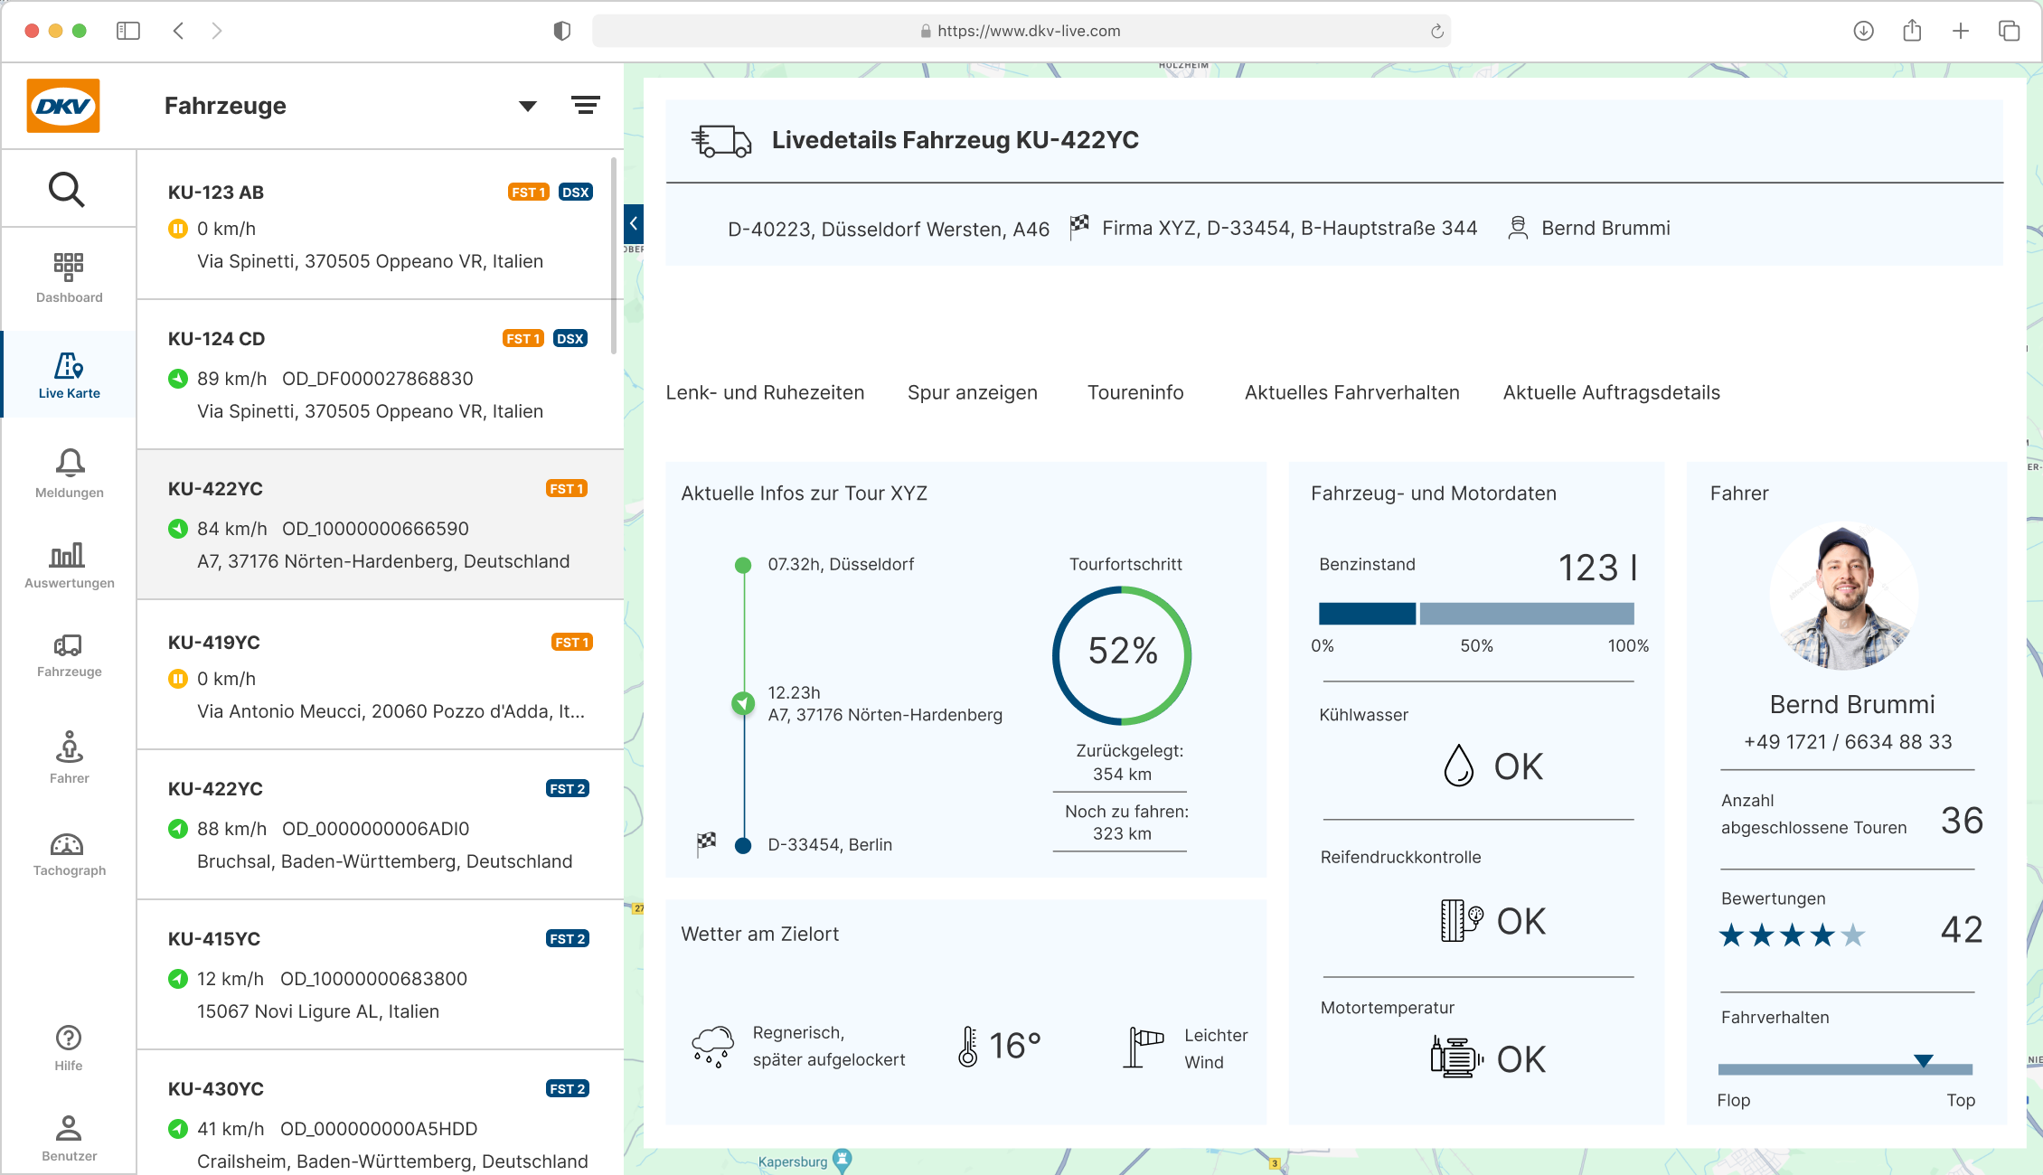The width and height of the screenshot is (2043, 1175).
Task: Click the windsock icon for Leichter Wind
Action: pyautogui.click(x=1144, y=1047)
